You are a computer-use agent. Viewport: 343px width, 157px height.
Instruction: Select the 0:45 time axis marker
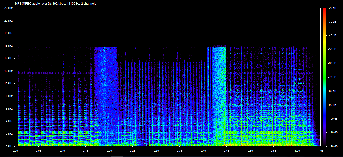(226, 151)
